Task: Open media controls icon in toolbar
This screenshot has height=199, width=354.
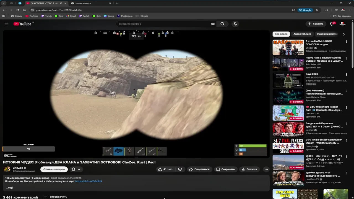Action: [x=337, y=10]
